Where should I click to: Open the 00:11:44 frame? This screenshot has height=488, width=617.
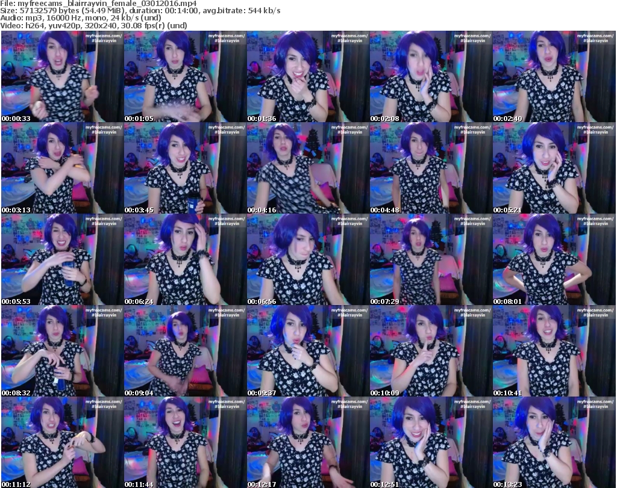tap(186, 442)
